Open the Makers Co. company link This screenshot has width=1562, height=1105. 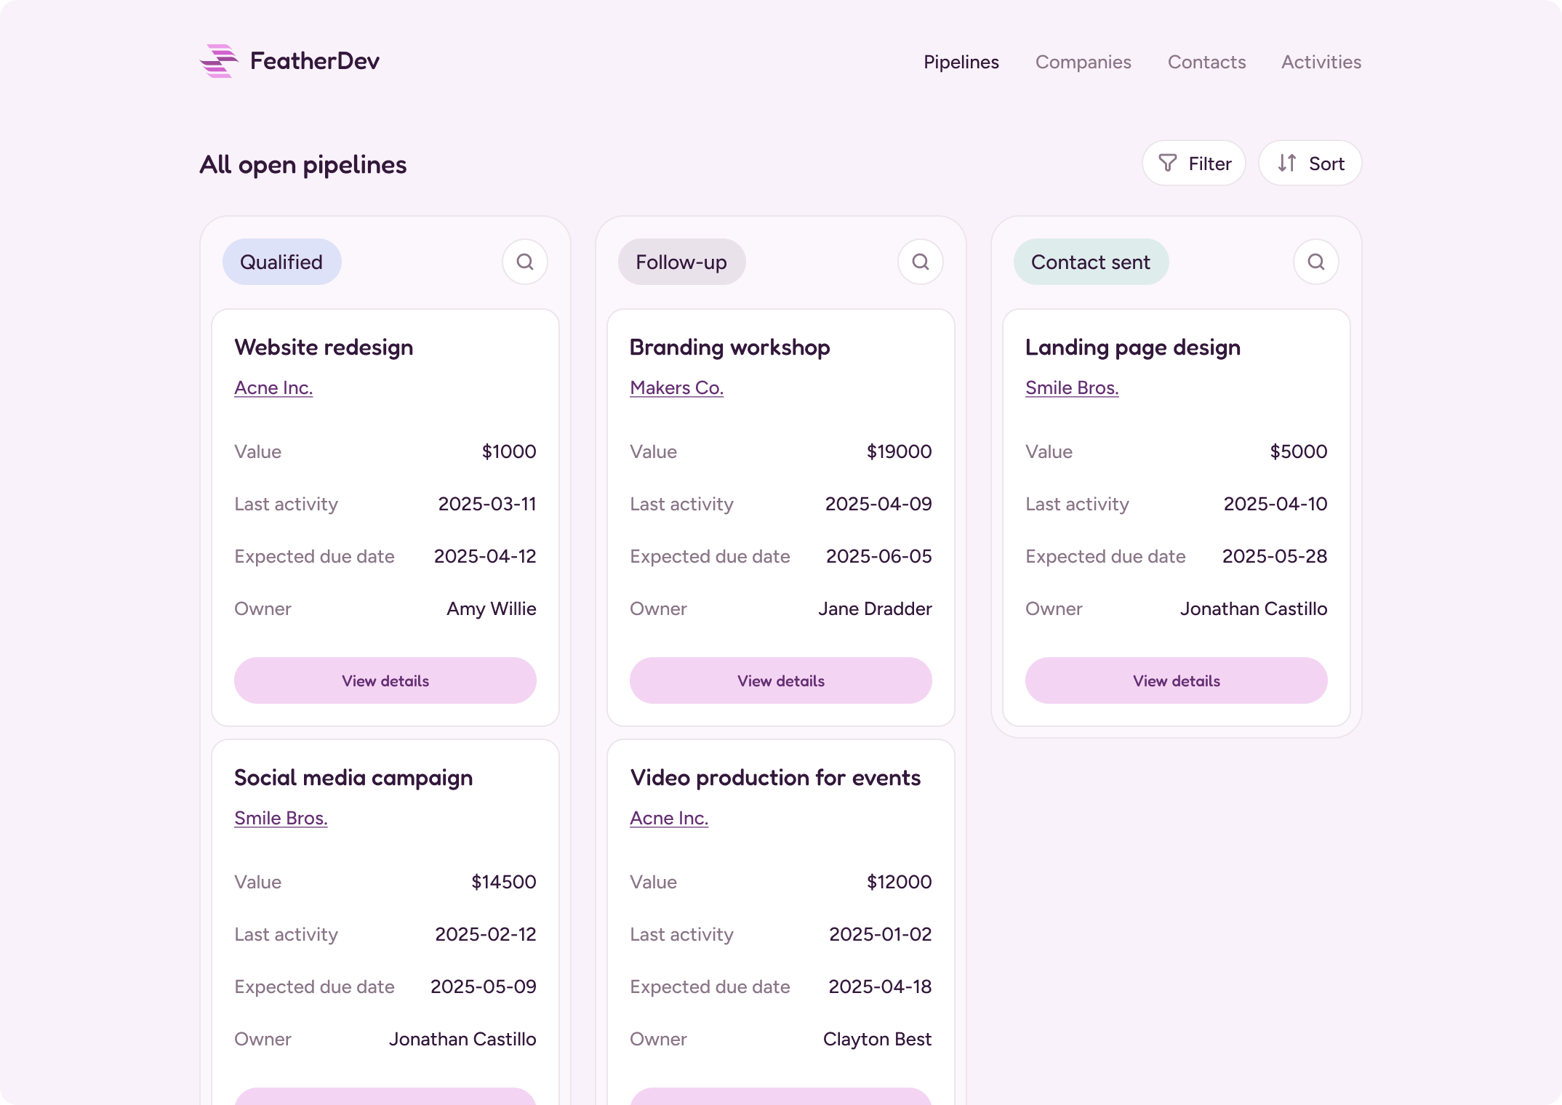(x=676, y=388)
